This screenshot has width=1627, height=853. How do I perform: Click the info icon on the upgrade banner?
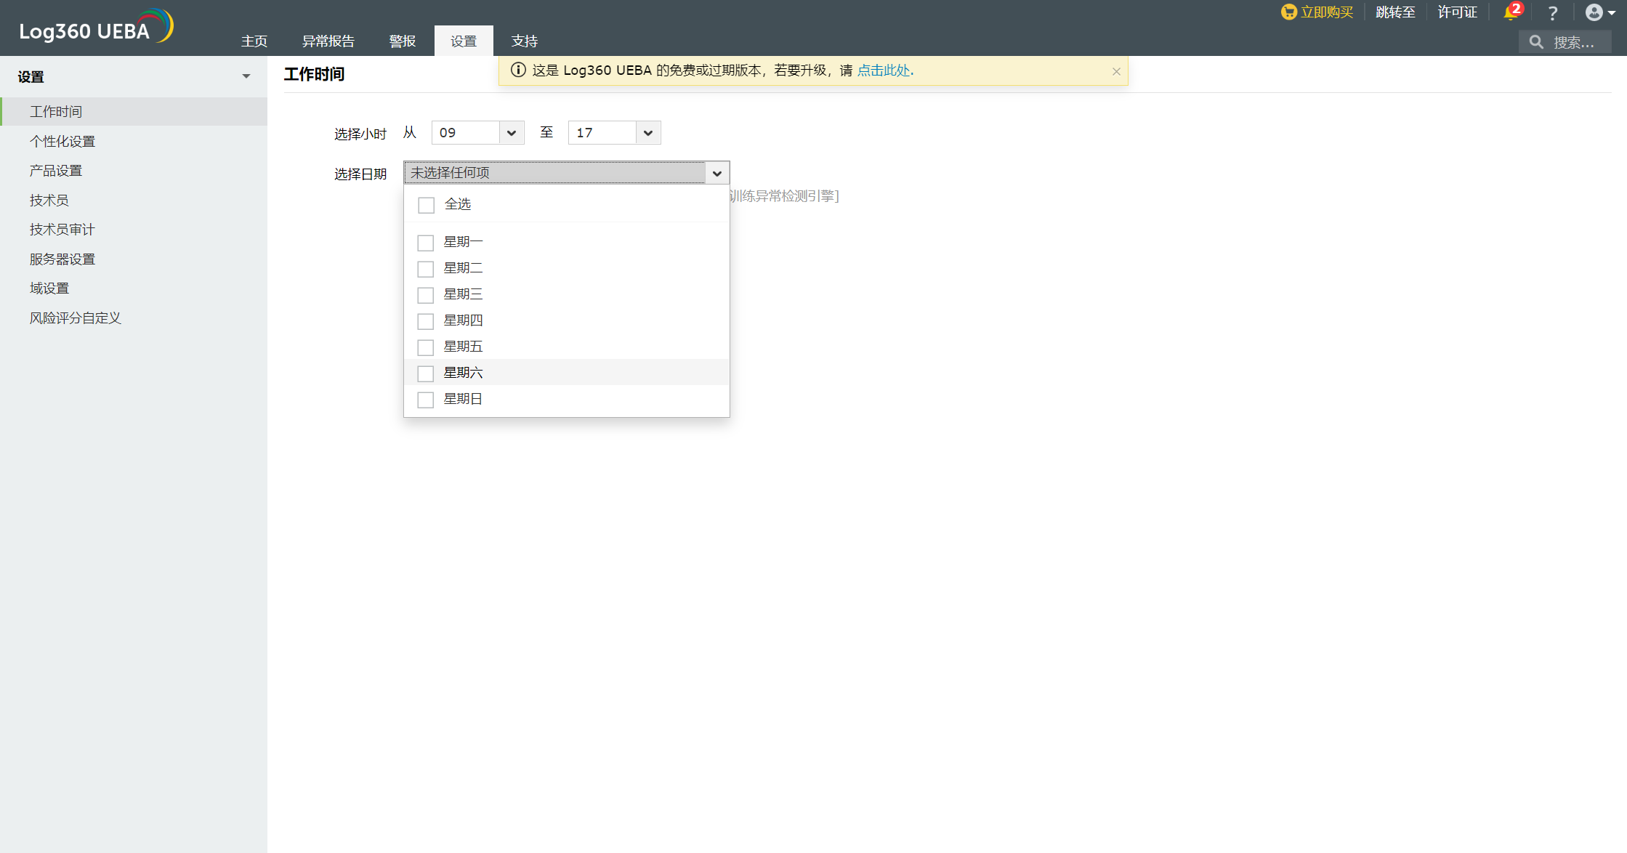point(518,70)
